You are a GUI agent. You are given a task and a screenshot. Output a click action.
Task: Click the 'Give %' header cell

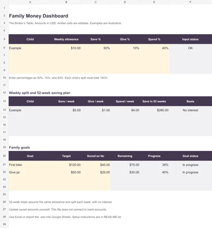click(125, 39)
